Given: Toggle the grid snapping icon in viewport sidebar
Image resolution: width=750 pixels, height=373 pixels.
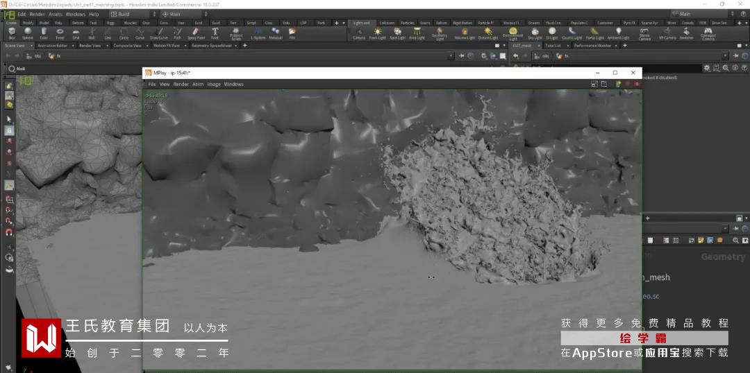Looking at the screenshot, I should pos(9,200).
